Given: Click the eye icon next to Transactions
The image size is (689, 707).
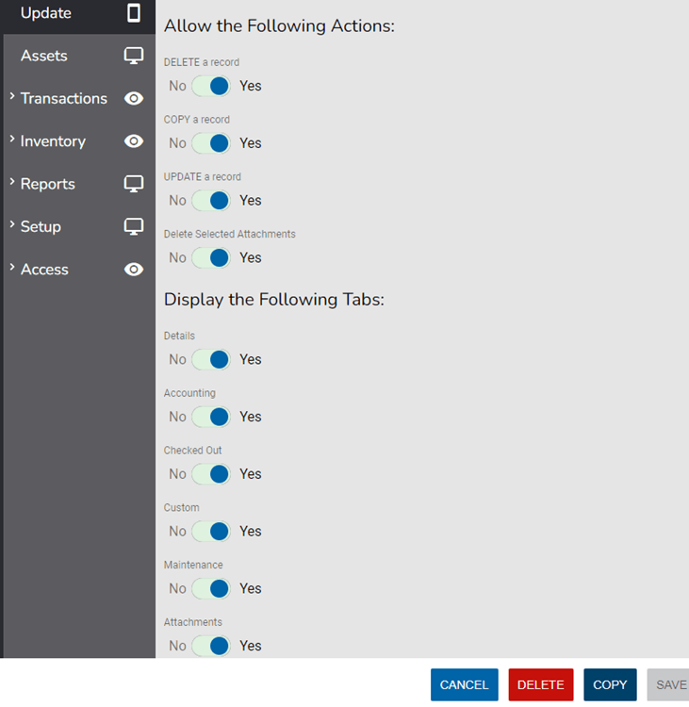Looking at the screenshot, I should tap(134, 98).
